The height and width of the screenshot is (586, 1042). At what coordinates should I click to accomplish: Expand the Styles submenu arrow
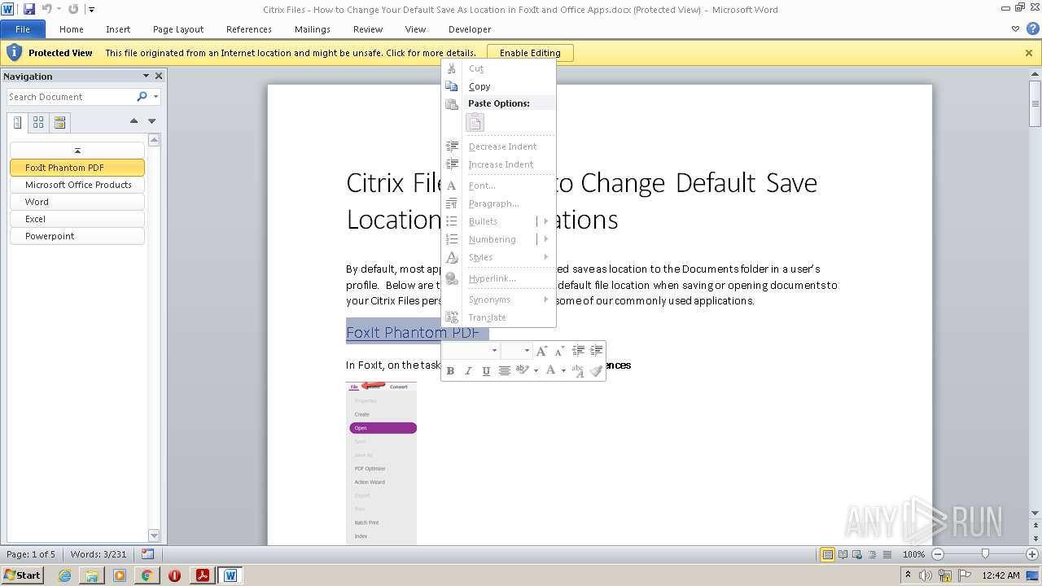point(546,257)
